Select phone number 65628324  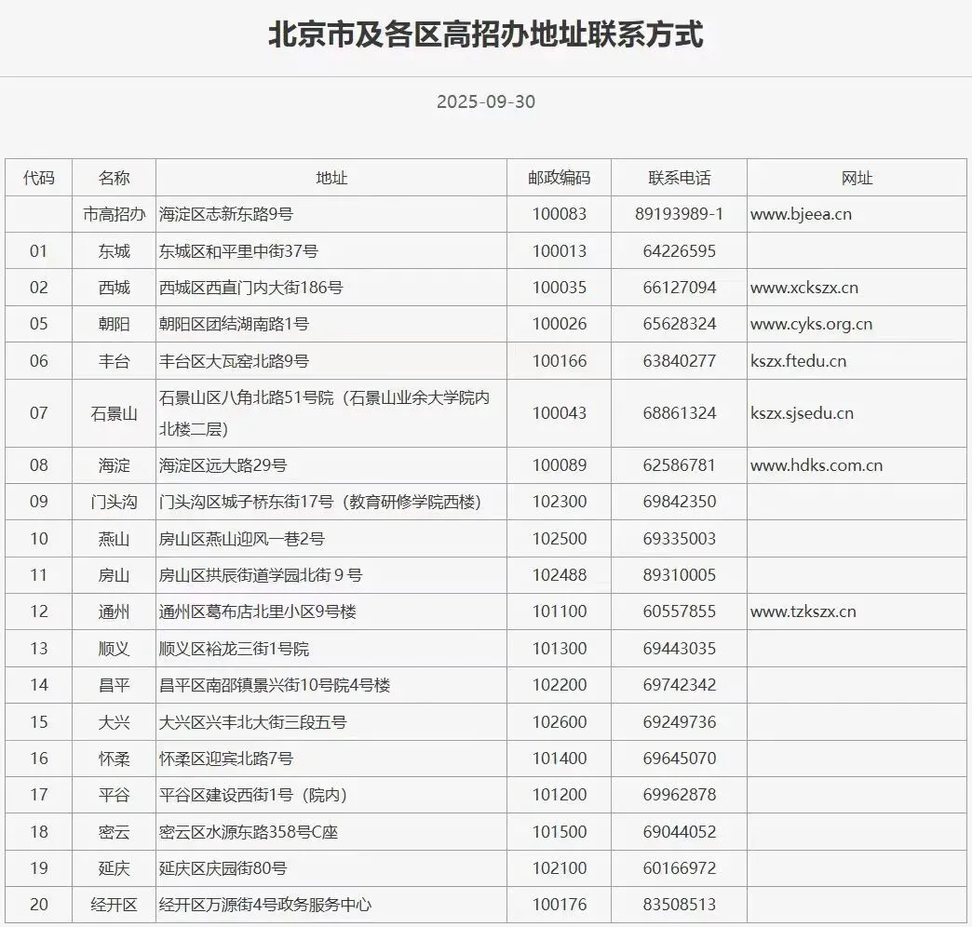[680, 324]
